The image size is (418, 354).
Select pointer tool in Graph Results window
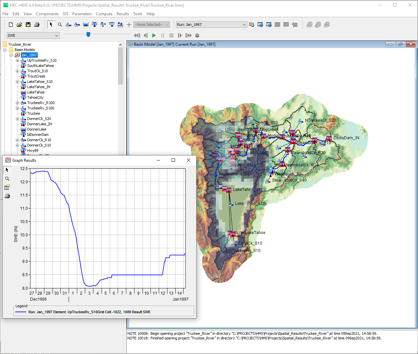pos(7,170)
